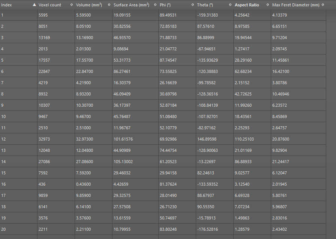
Task: Click the sort icon beside Theta (°) header
Action: pyautogui.click(x=230, y=5)
